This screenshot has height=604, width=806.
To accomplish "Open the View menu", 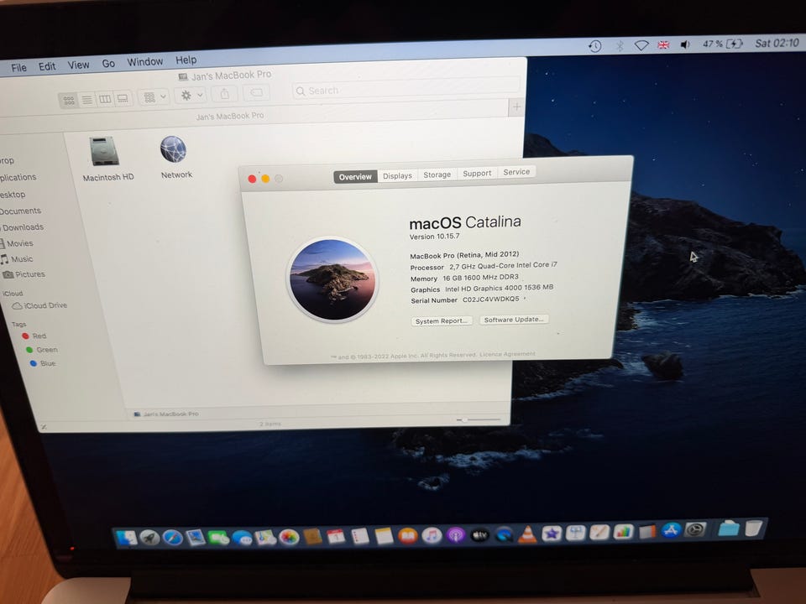I will point(78,65).
